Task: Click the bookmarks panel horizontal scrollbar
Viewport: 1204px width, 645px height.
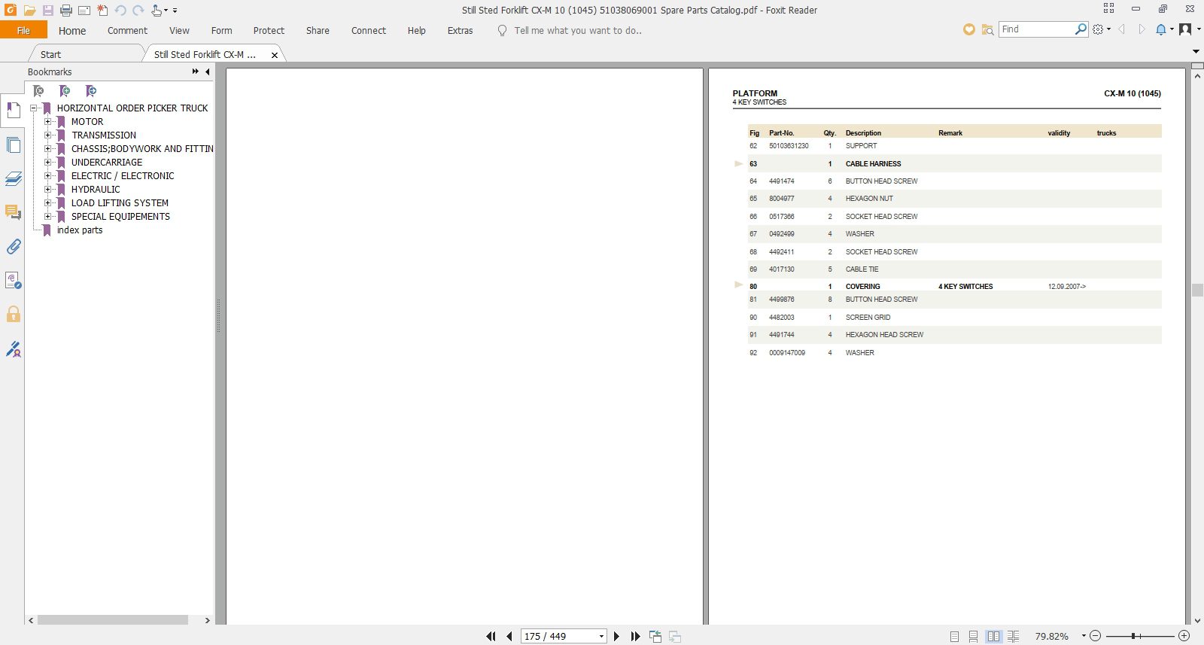Action: pos(113,620)
